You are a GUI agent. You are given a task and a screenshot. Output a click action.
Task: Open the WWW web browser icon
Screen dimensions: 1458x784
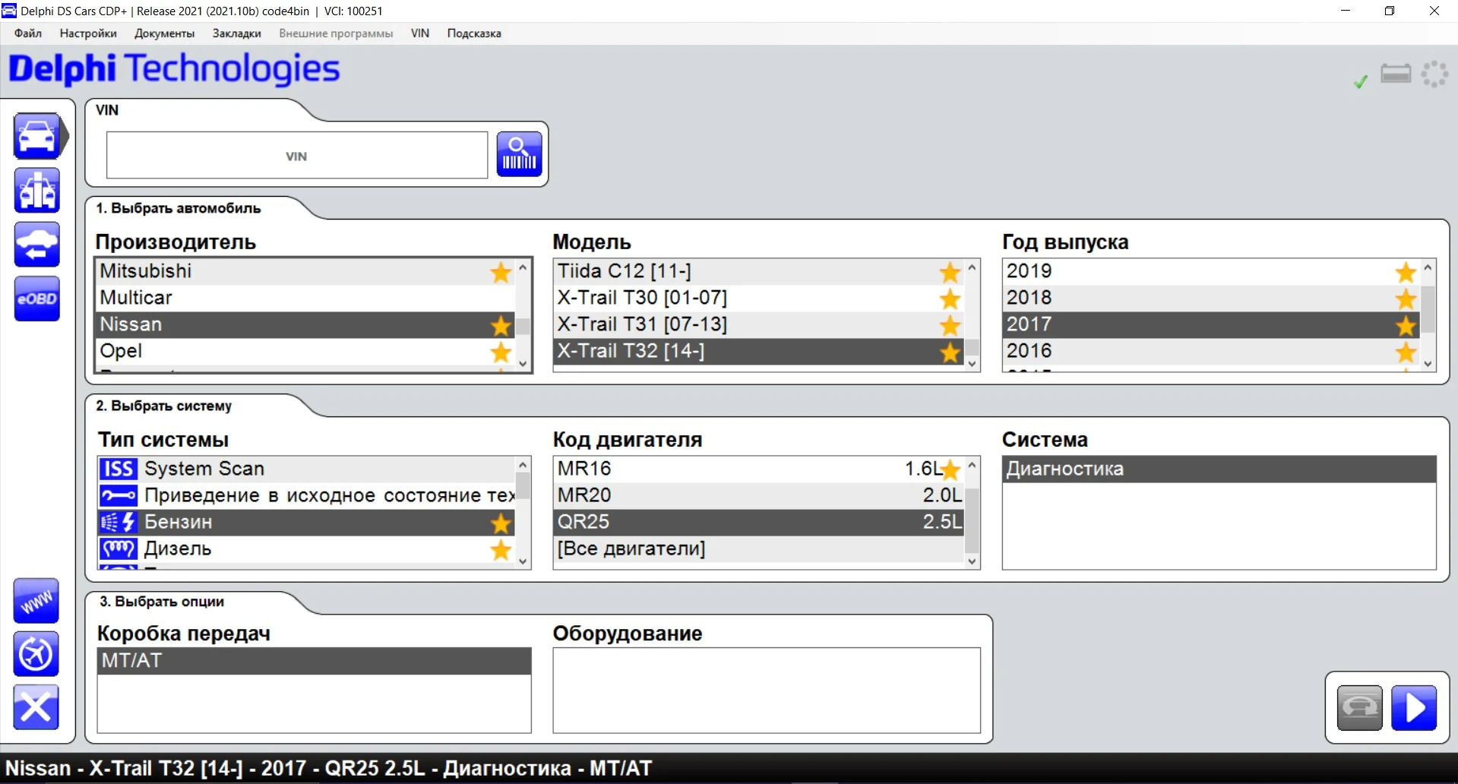point(36,601)
